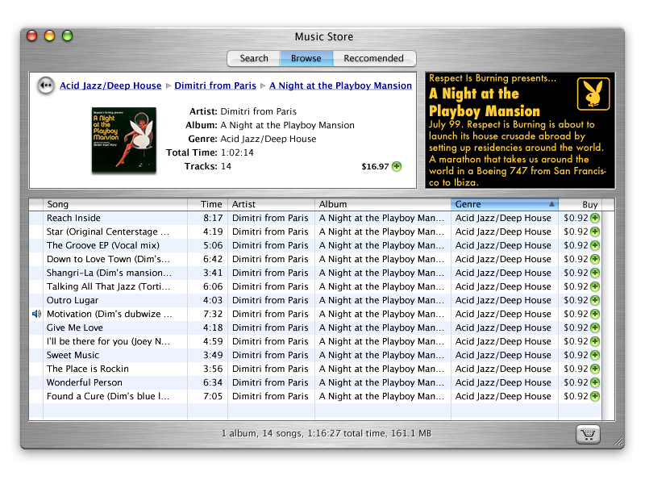This screenshot has height=484, width=645.
Task: Buy Outro Lugar plus icon
Action: pos(595,300)
